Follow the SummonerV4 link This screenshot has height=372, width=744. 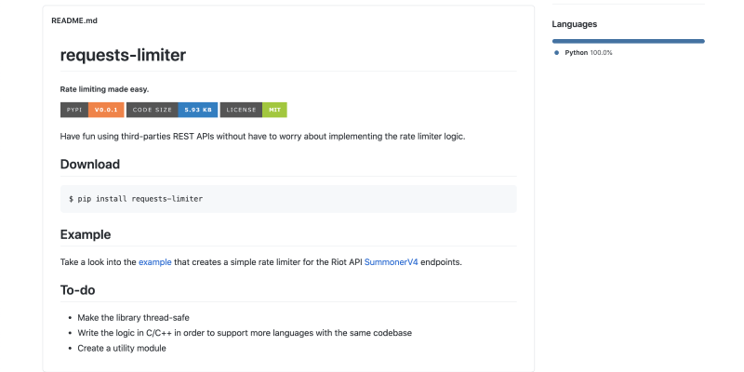[x=391, y=262]
